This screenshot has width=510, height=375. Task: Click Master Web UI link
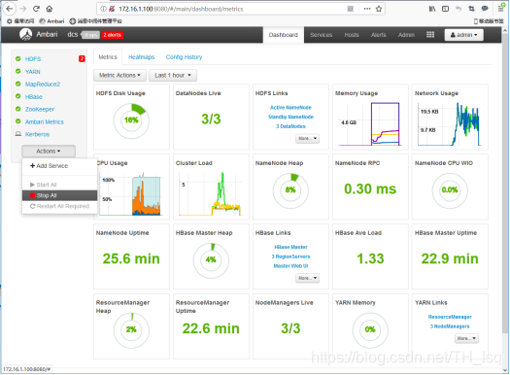(x=290, y=266)
